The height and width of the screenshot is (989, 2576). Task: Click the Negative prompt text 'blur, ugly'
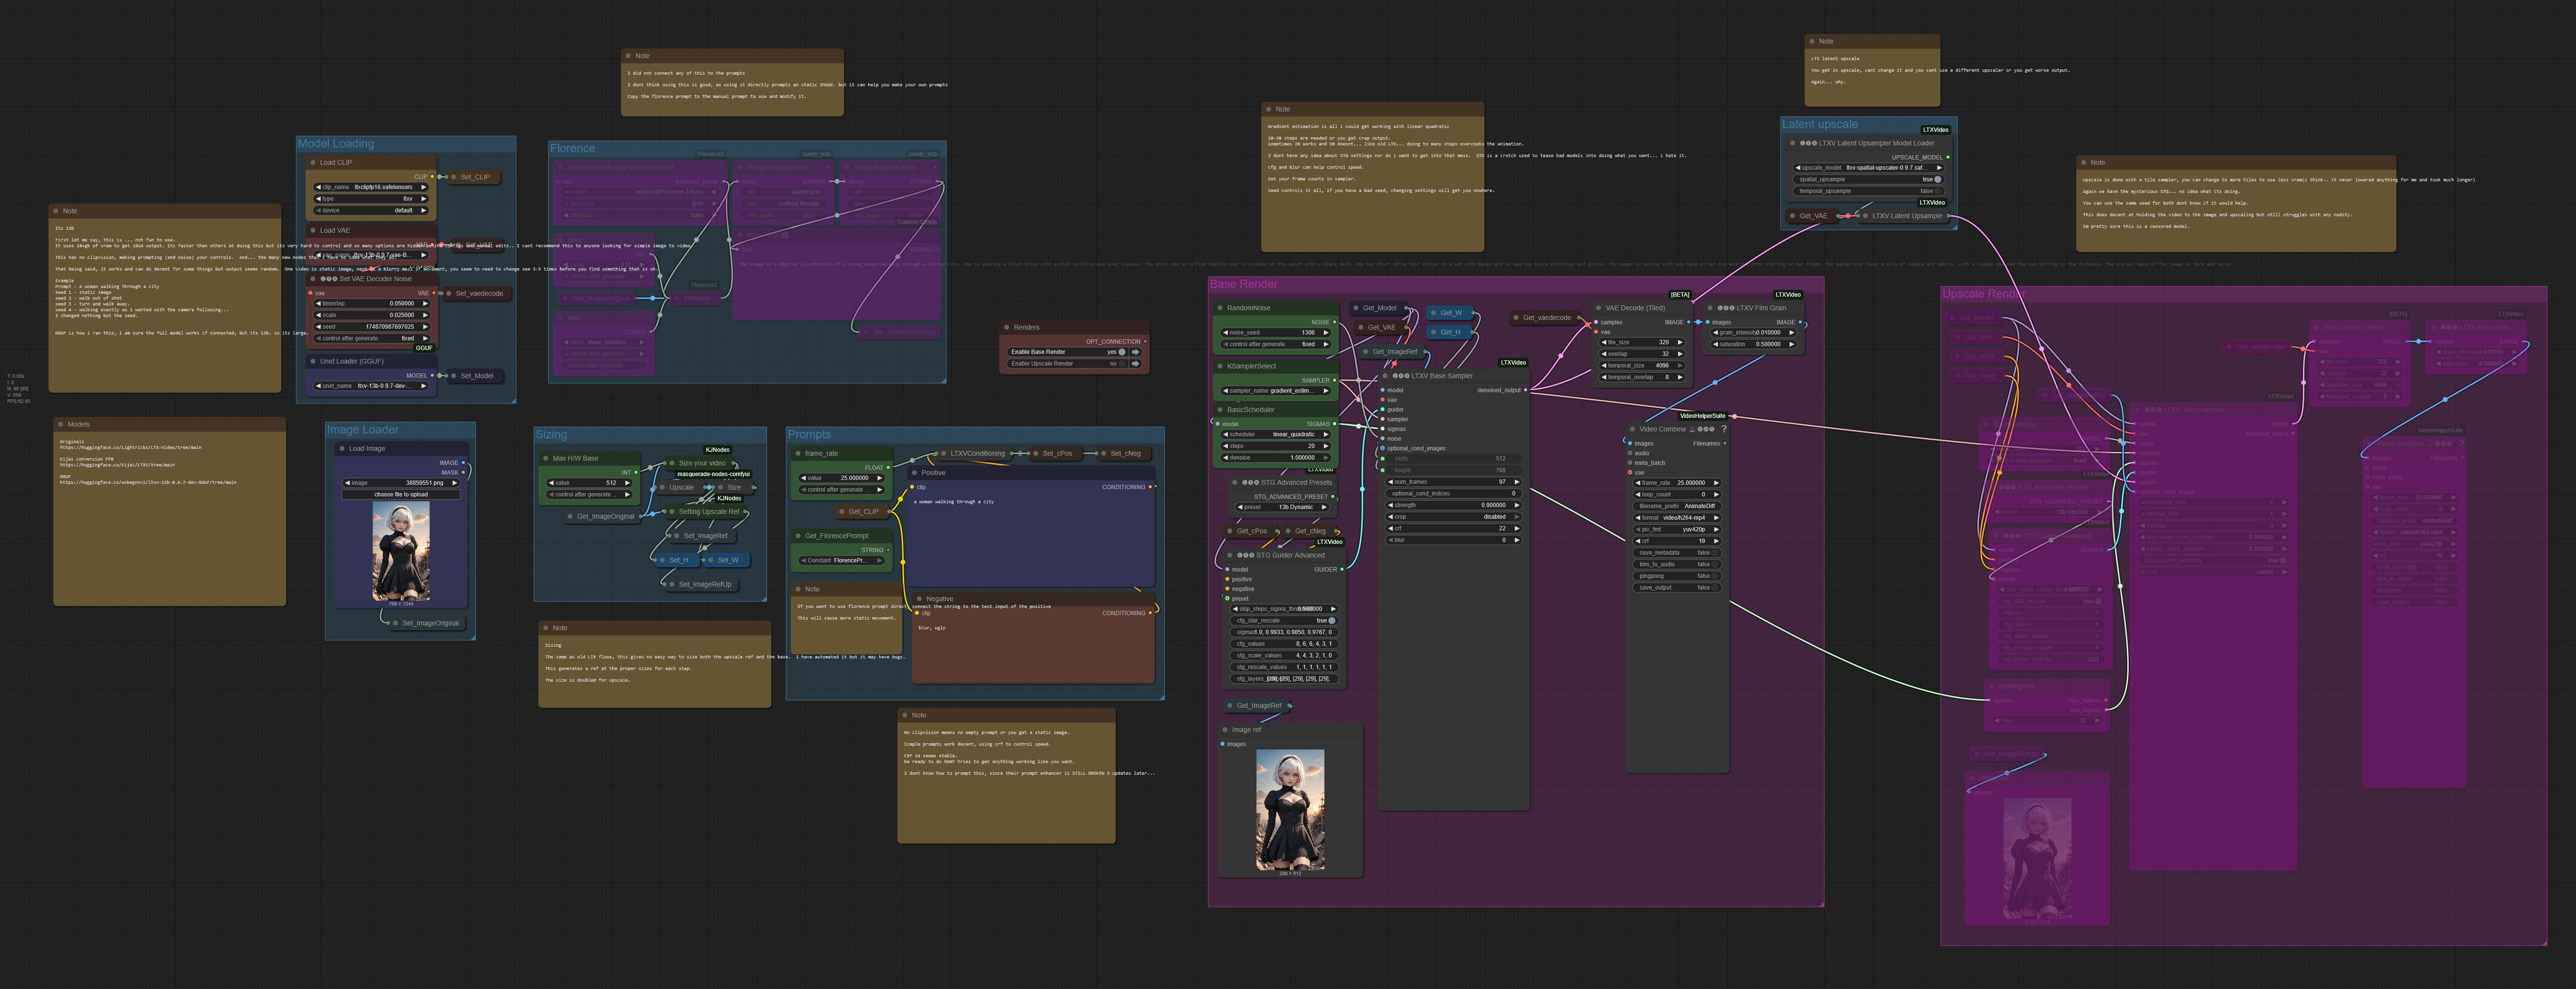point(932,627)
